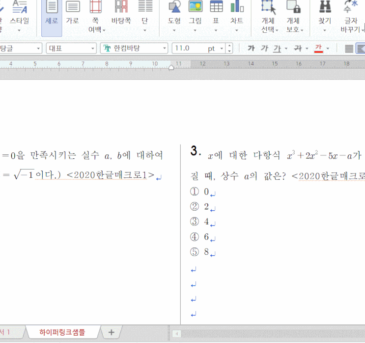Apply red font color 가
The width and height of the screenshot is (365, 343).
pyautogui.click(x=318, y=49)
